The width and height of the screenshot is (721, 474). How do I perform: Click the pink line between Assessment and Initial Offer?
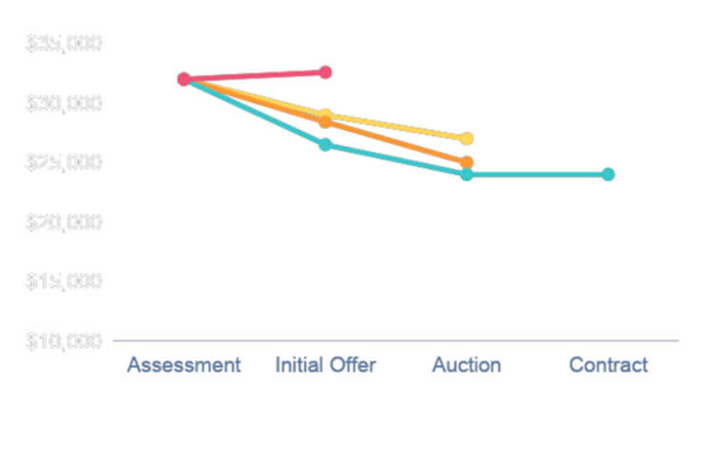coord(254,76)
